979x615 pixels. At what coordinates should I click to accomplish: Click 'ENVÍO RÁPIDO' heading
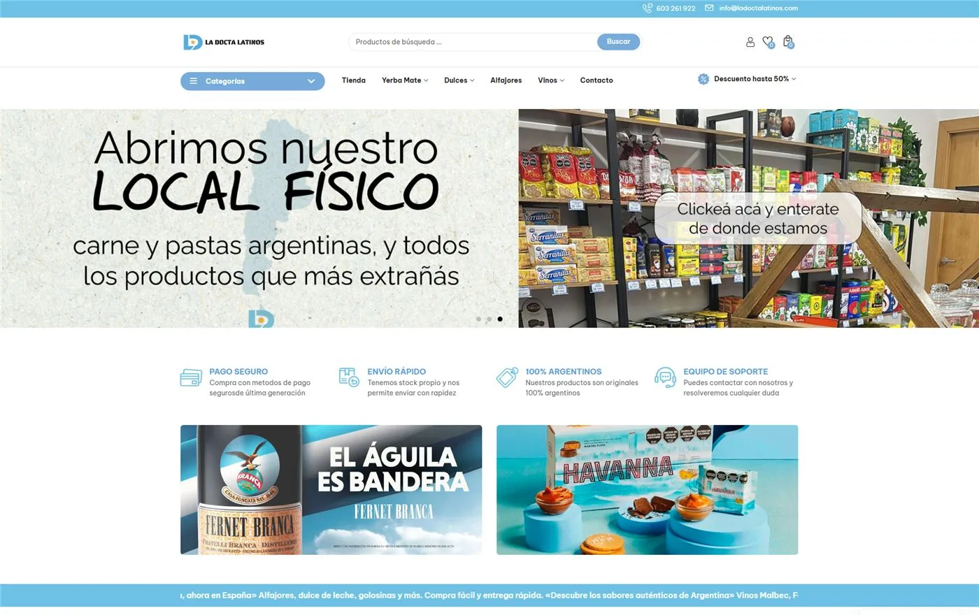[x=396, y=372]
